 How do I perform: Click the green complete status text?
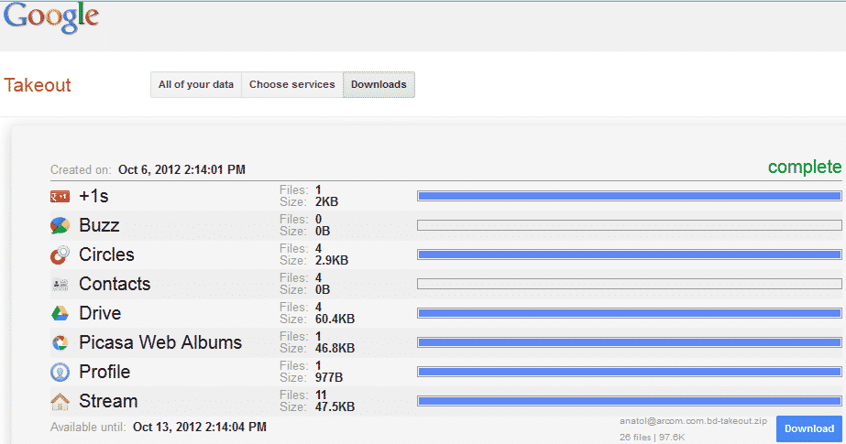click(804, 167)
